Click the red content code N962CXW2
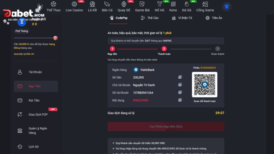274x154 pixels. tap(141, 100)
